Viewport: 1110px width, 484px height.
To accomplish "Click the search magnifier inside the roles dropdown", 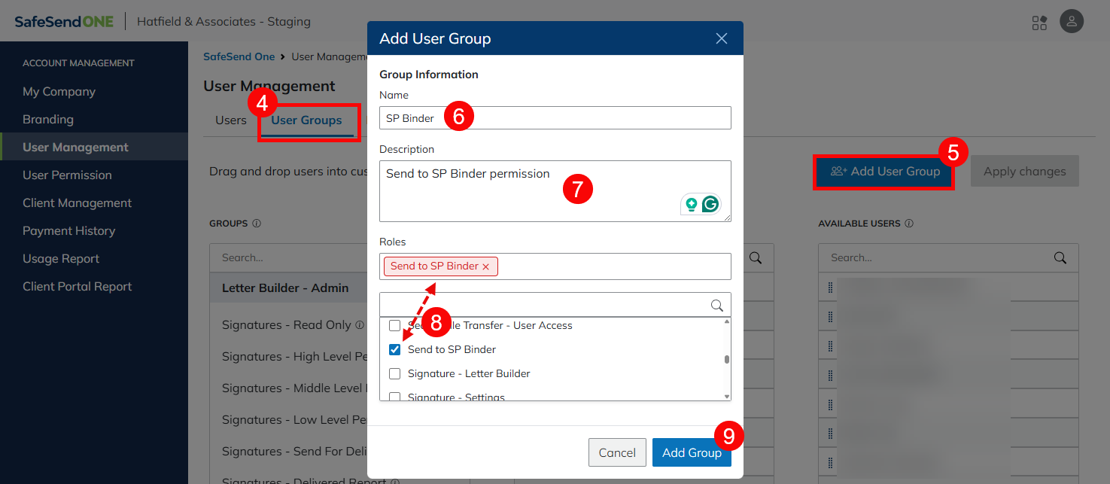I will [716, 305].
